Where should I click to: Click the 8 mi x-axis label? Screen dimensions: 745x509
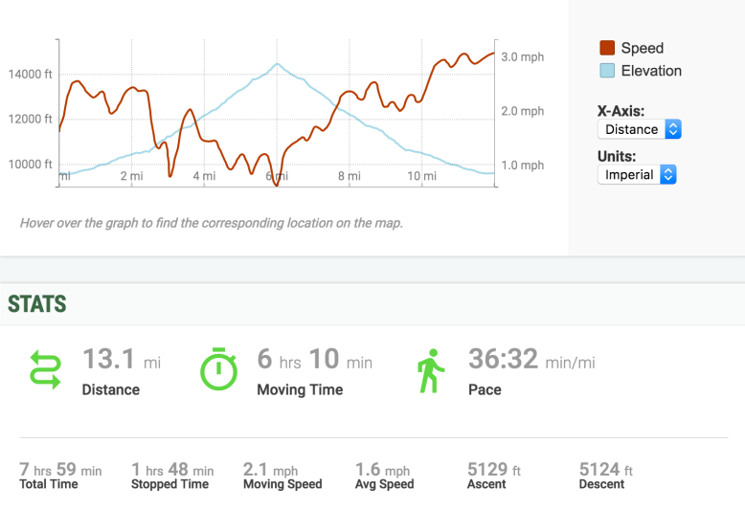click(x=349, y=176)
